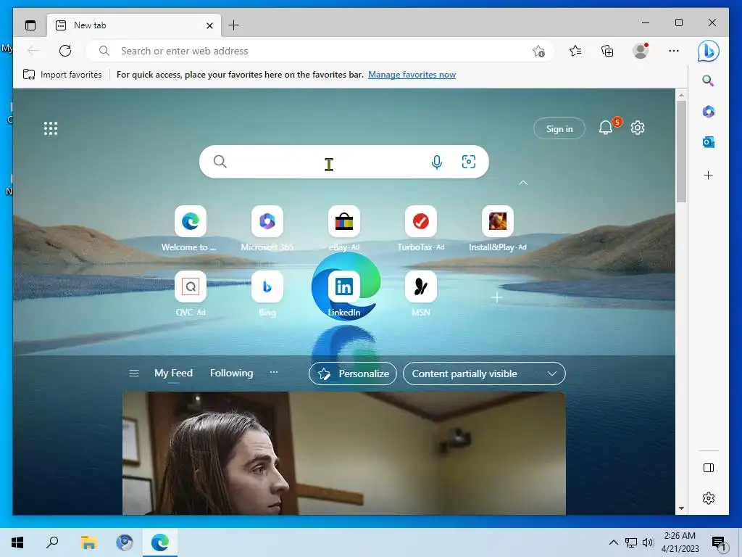Open the Collections icon
The height and width of the screenshot is (557, 742).
click(x=607, y=51)
